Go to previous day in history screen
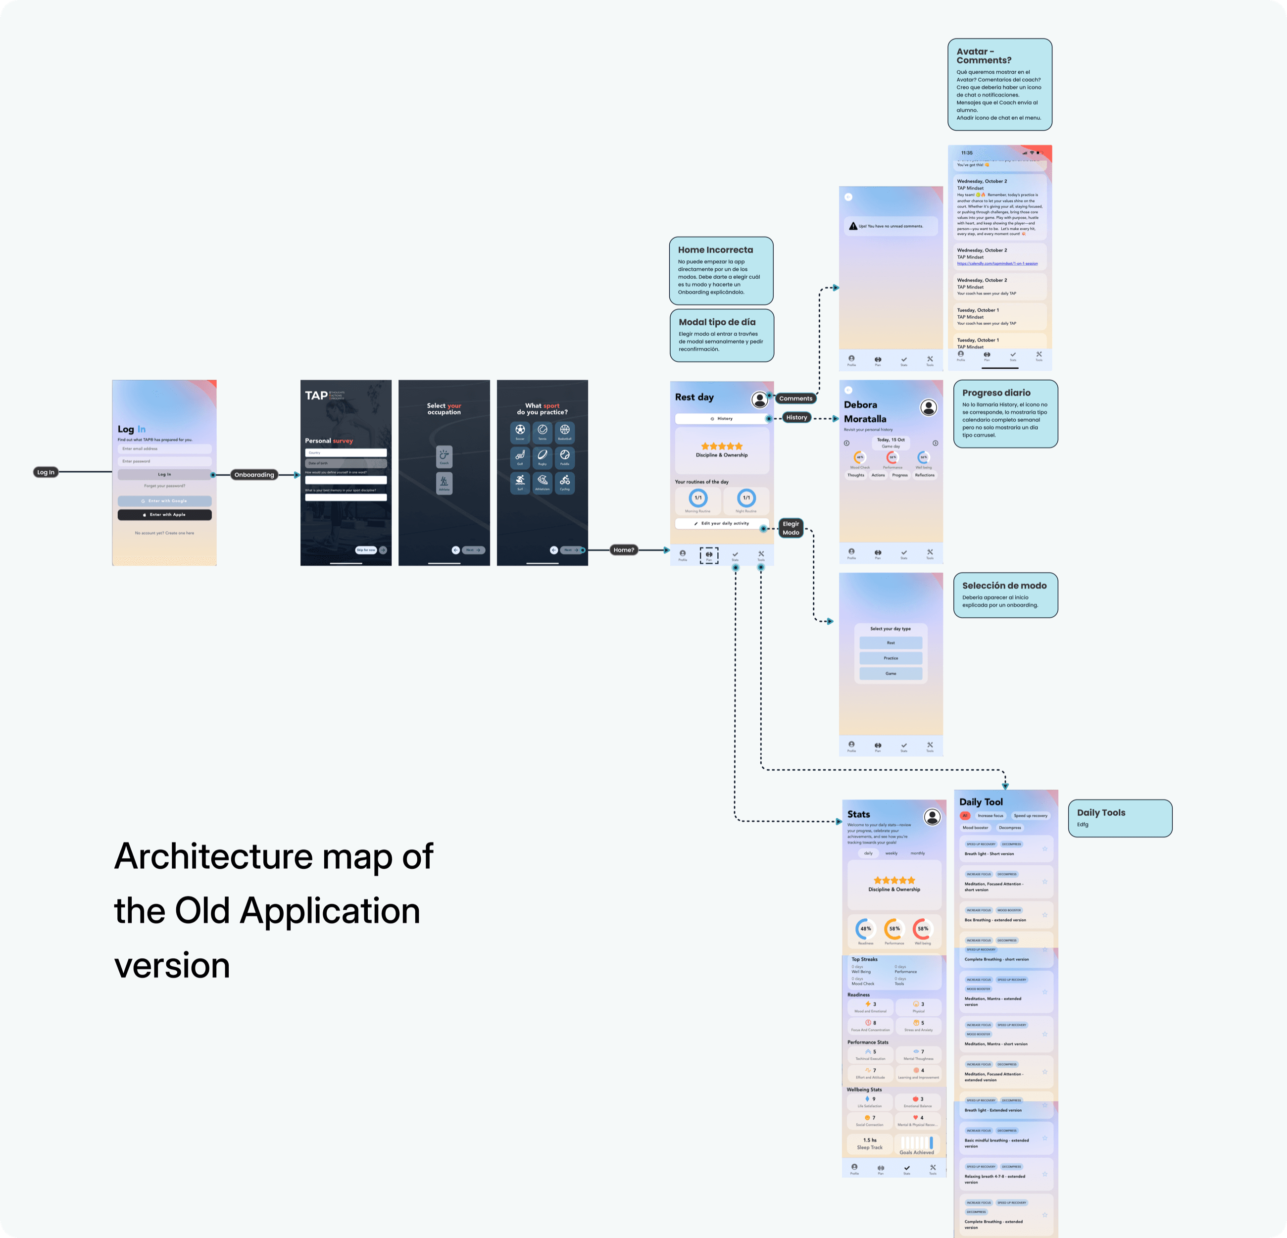 tap(846, 444)
